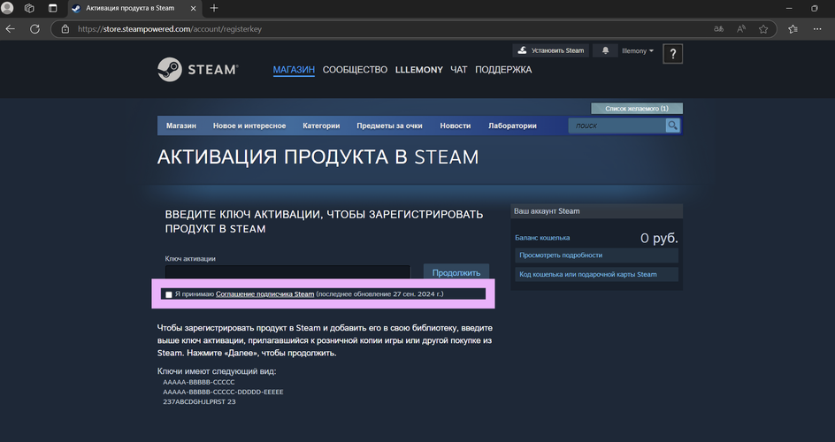835x442 pixels.
Task: Open the Соглашение подписчика Steam link
Action: tap(264, 294)
